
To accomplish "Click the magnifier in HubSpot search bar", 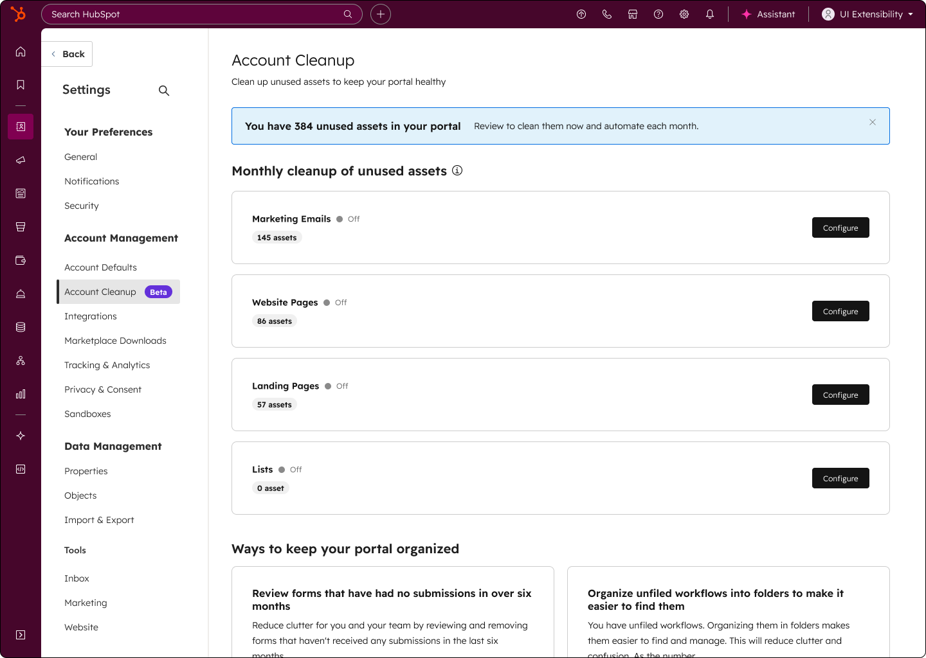I will [x=348, y=14].
